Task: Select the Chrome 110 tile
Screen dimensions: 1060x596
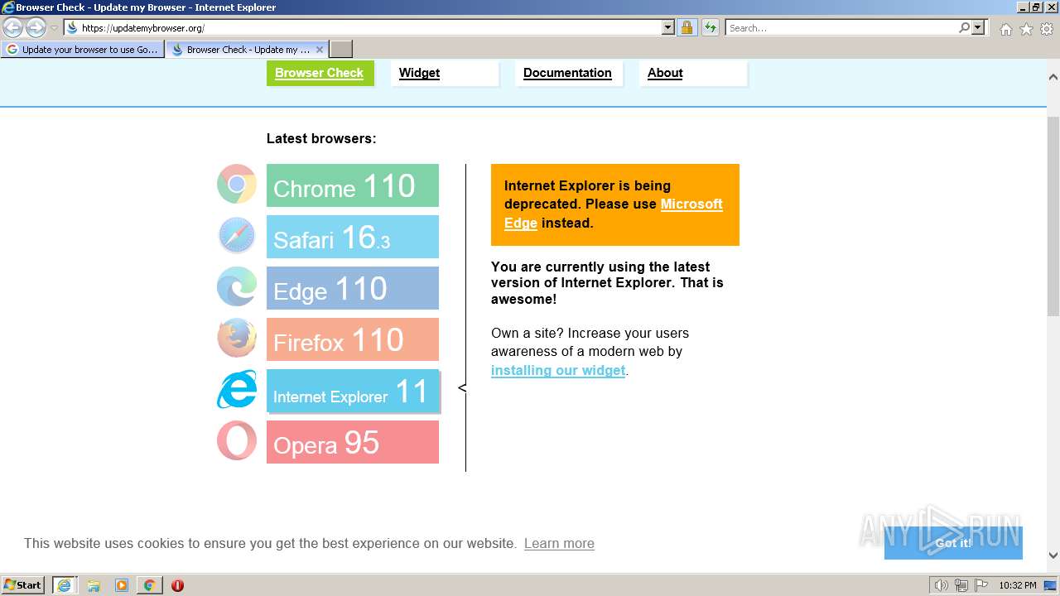Action: pos(353,185)
